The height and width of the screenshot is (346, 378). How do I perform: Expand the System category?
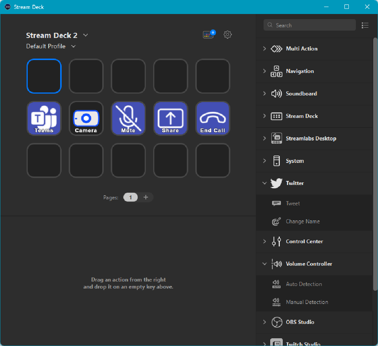point(264,161)
